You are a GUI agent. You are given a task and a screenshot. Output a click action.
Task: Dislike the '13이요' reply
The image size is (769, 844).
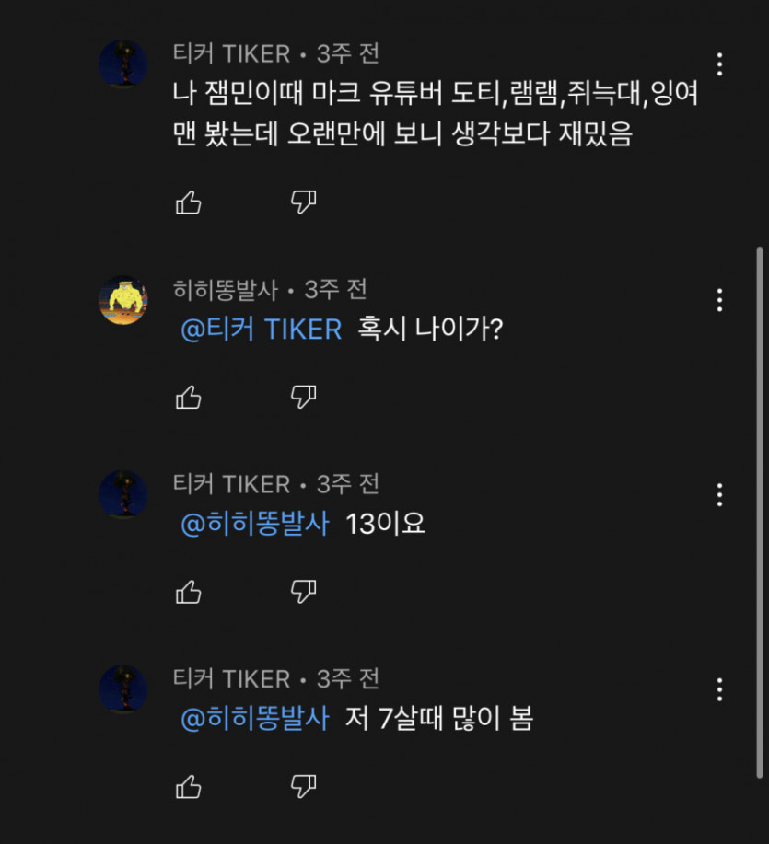click(x=303, y=591)
